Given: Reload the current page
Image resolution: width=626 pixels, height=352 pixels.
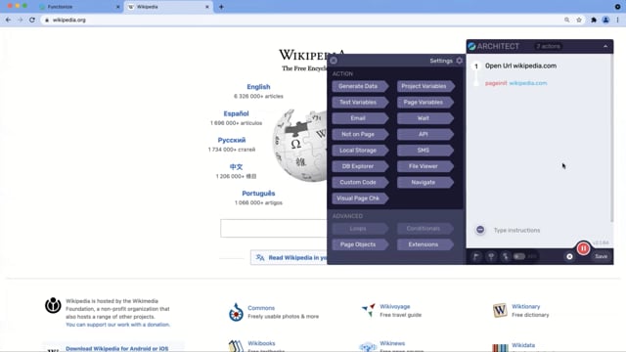Looking at the screenshot, I should click(32, 20).
